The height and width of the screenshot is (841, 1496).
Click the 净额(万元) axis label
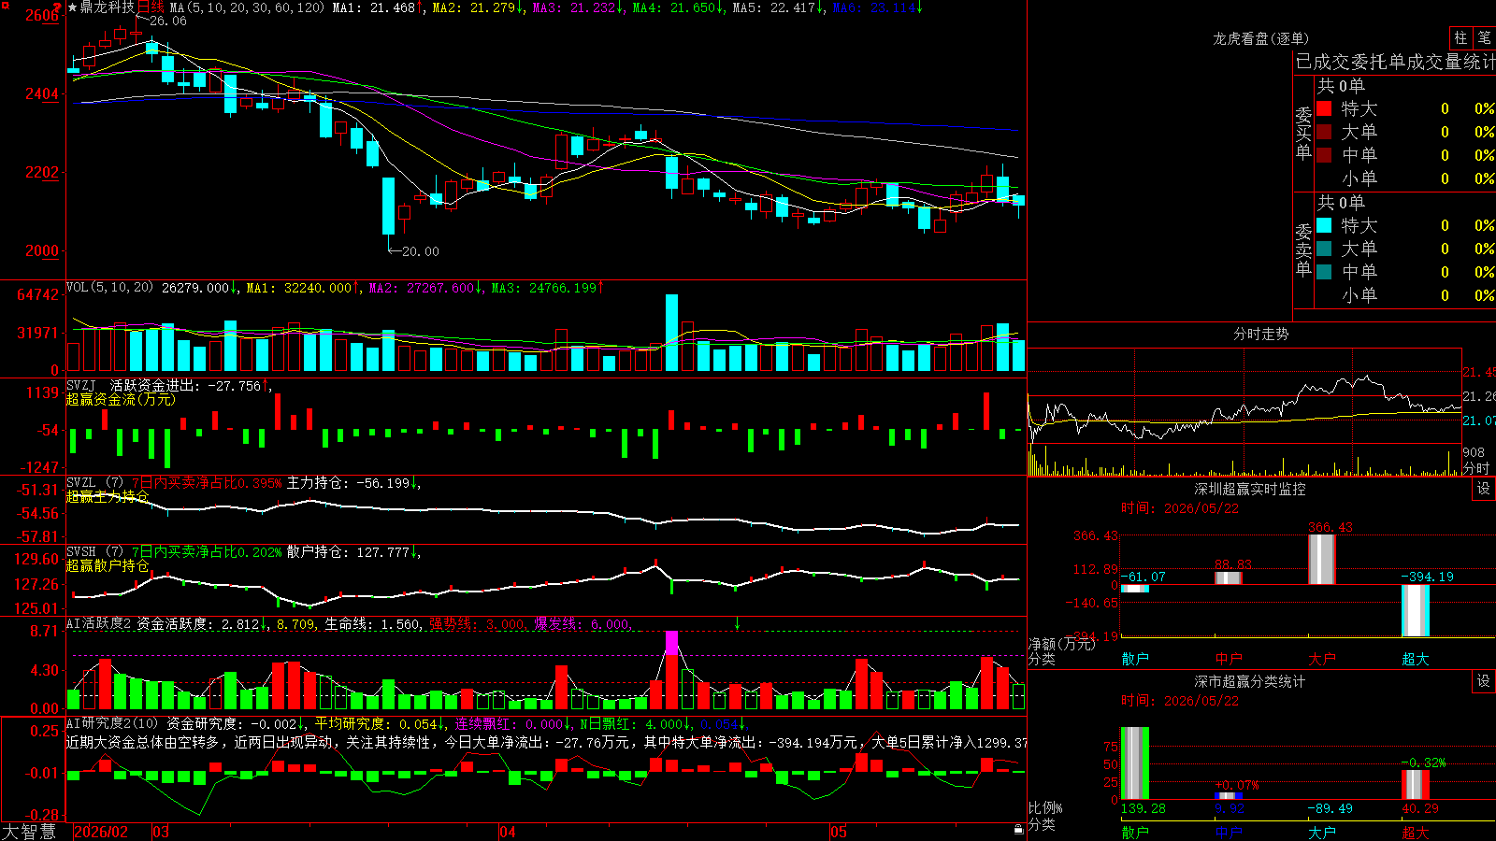pyautogui.click(x=1061, y=644)
